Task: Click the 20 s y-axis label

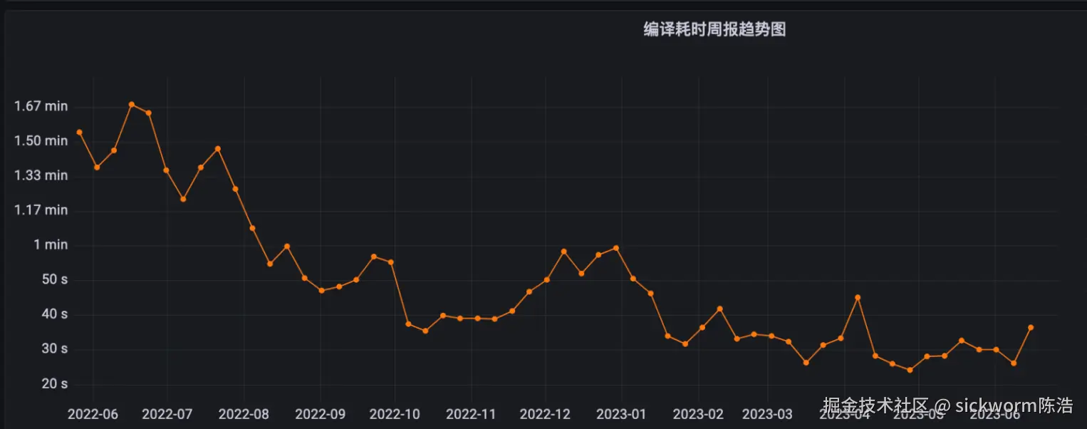Action: (x=55, y=384)
